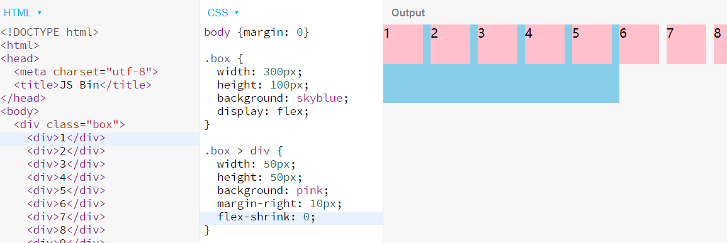Select the Output panel label

coord(408,13)
